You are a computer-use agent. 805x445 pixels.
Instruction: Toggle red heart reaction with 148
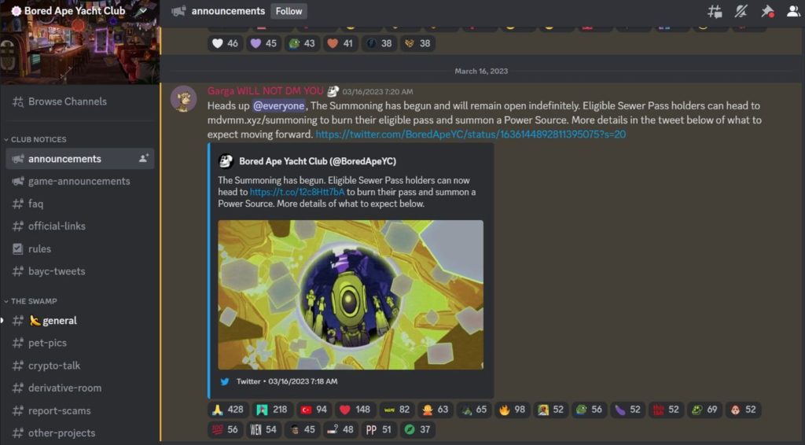tap(355, 410)
